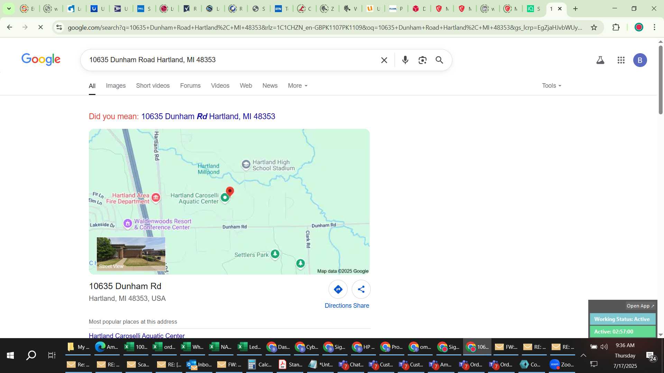Switch to Images tab
664x373 pixels.
[x=116, y=86]
